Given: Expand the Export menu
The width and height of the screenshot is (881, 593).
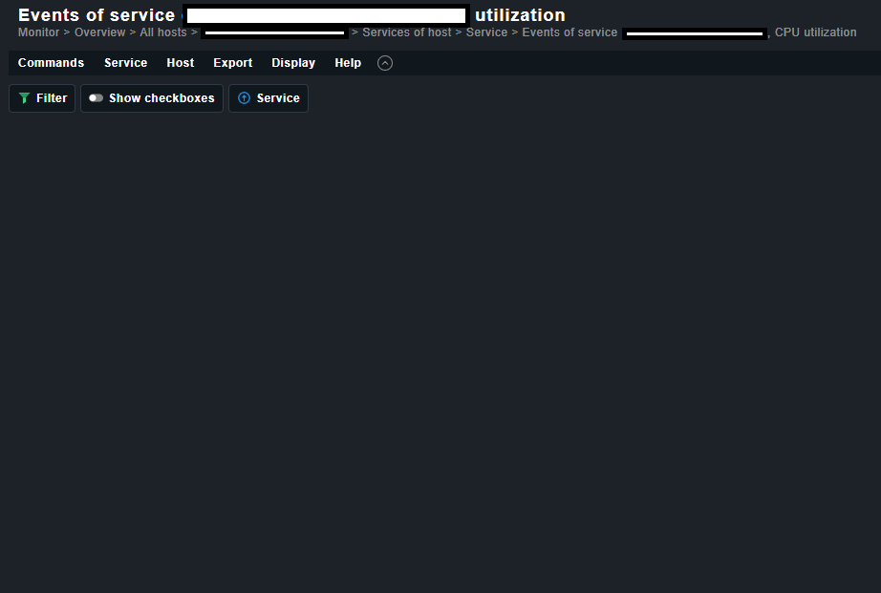Looking at the screenshot, I should [232, 63].
